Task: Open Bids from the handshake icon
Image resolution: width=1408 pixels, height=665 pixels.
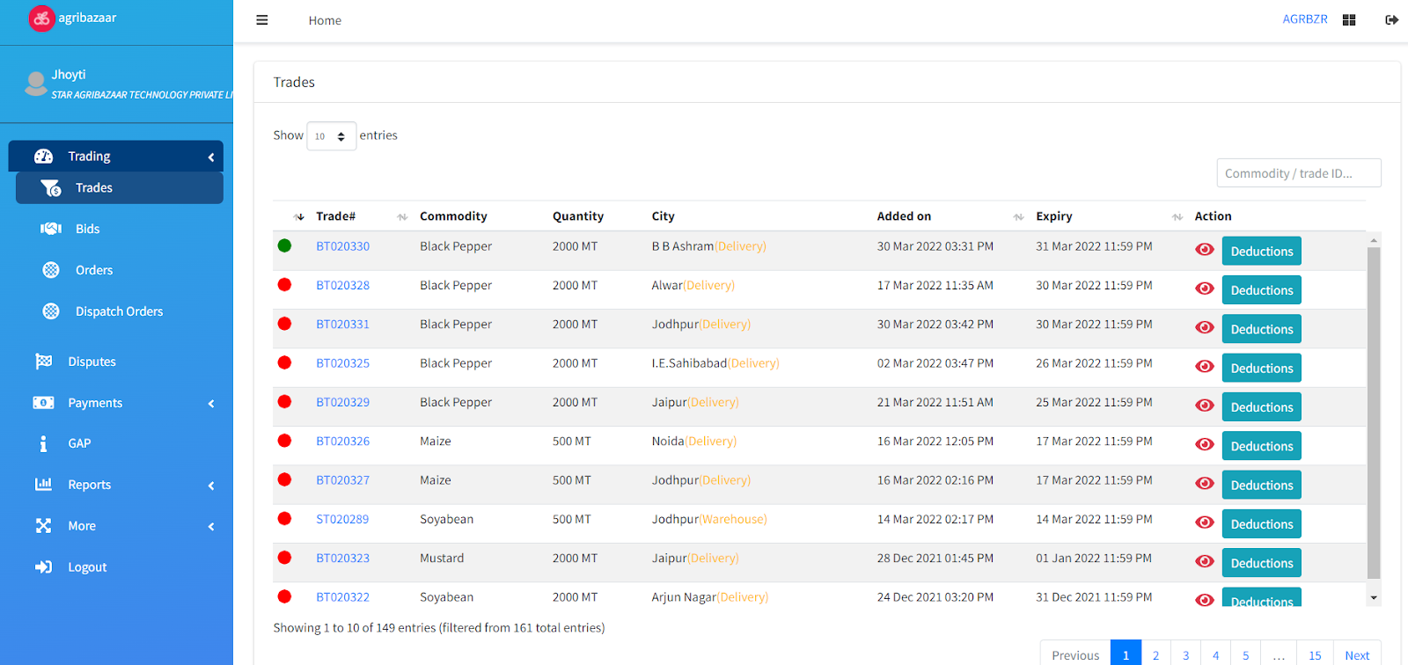Action: tap(51, 229)
